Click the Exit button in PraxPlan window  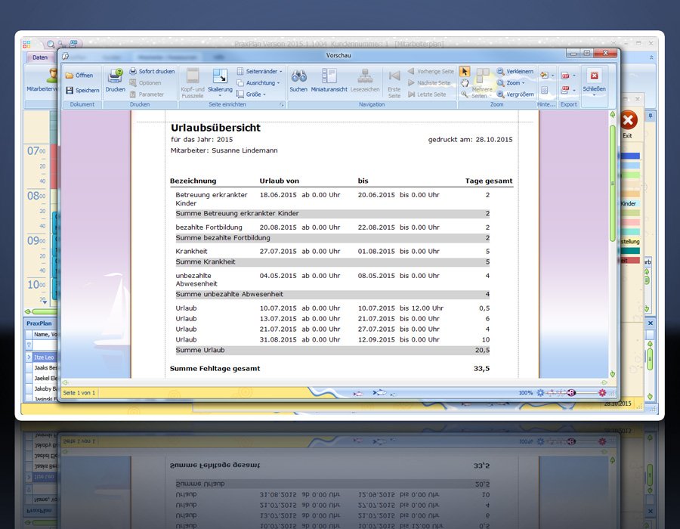pyautogui.click(x=628, y=124)
